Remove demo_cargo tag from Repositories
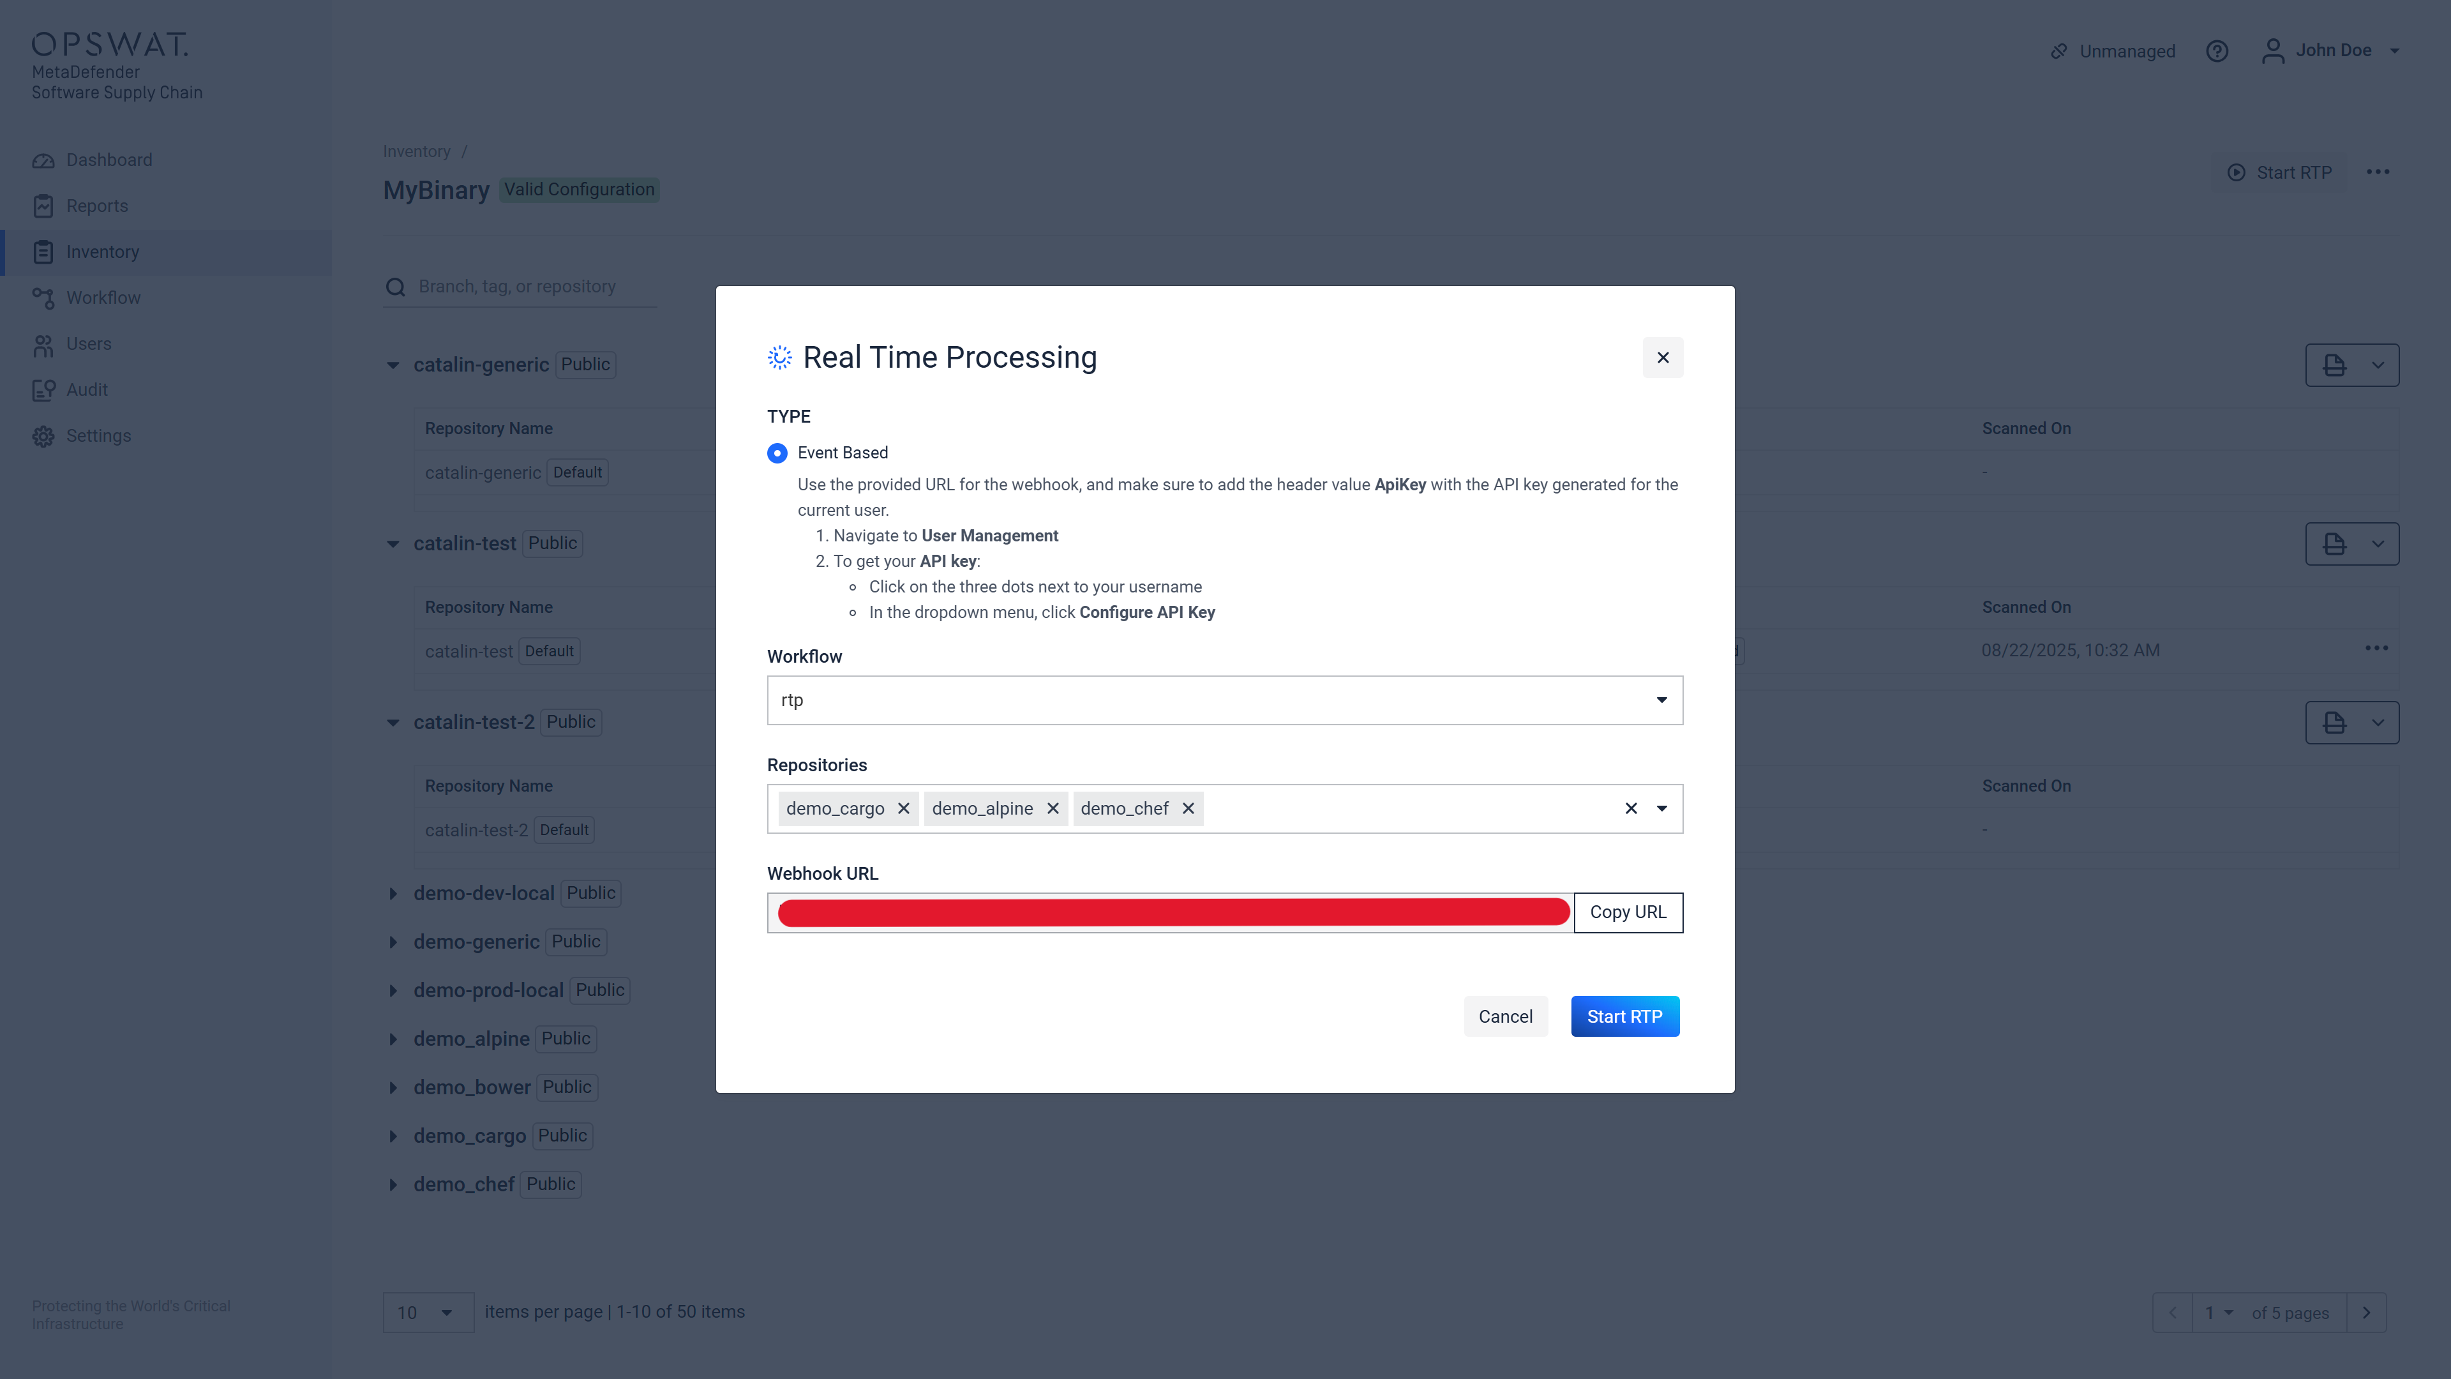 tap(903, 809)
